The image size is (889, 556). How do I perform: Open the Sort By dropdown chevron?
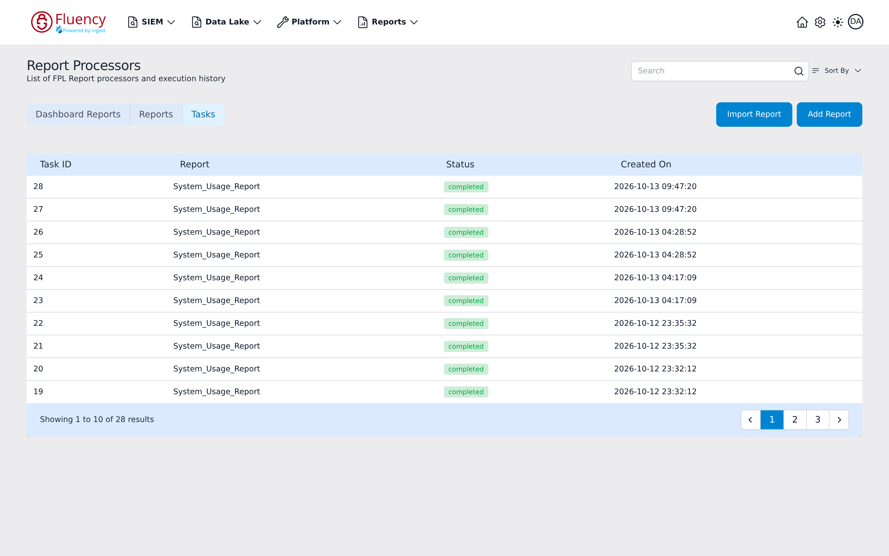858,71
